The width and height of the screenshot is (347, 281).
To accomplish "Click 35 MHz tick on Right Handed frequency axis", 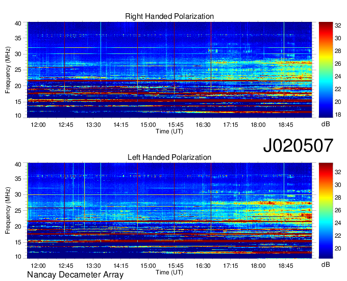I will pos(18,38).
